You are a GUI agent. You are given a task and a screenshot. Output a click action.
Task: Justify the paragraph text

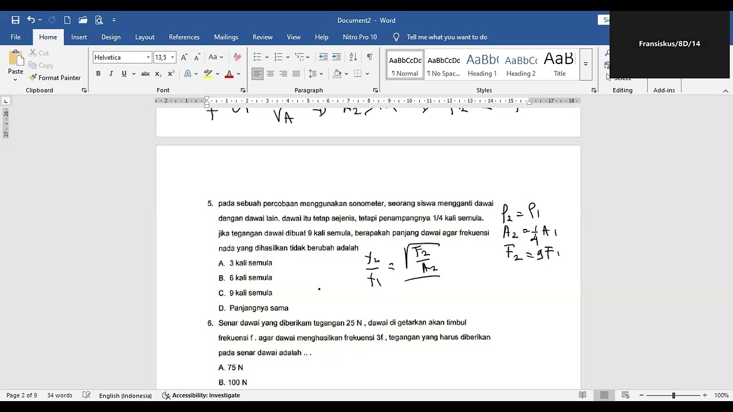coord(296,74)
